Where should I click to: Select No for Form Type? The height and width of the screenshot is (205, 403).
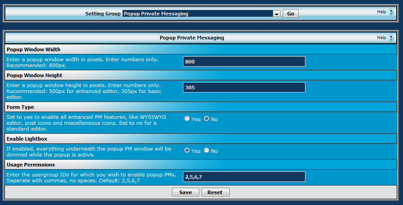(x=206, y=119)
